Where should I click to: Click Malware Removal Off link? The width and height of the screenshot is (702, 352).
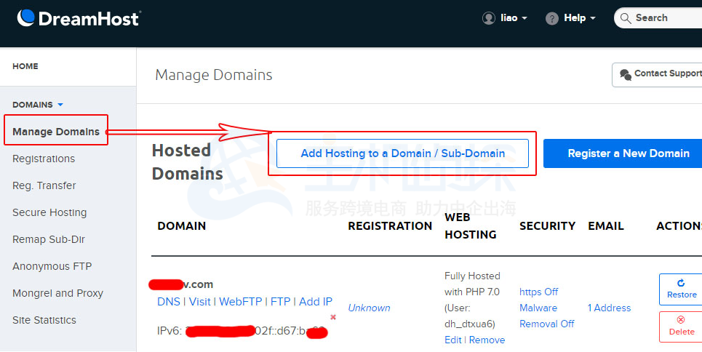click(x=546, y=316)
